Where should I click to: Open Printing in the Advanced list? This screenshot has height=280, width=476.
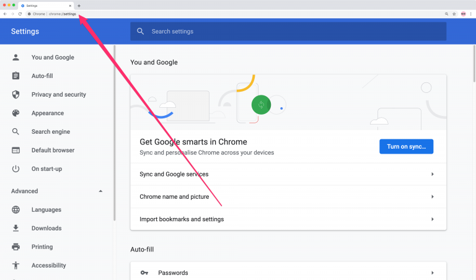click(x=42, y=247)
